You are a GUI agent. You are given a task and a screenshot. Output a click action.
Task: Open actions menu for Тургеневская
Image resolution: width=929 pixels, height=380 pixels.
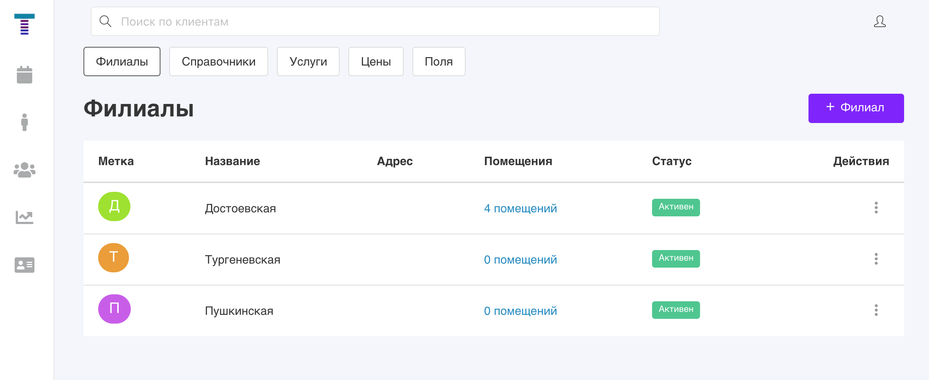pyautogui.click(x=876, y=259)
